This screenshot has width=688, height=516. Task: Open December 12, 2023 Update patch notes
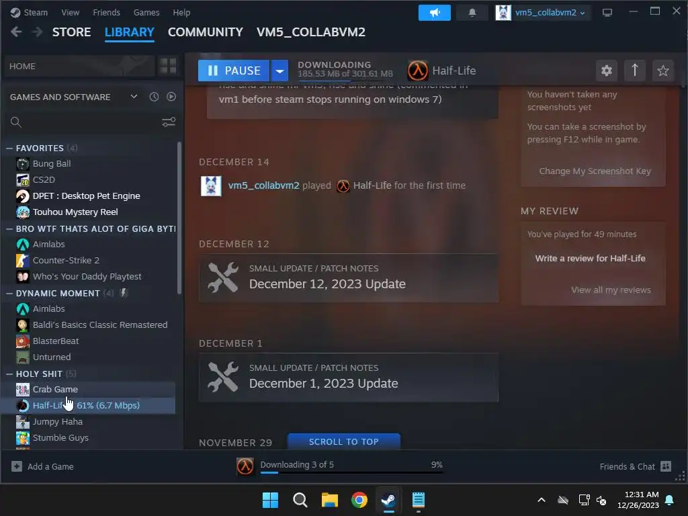click(x=349, y=277)
